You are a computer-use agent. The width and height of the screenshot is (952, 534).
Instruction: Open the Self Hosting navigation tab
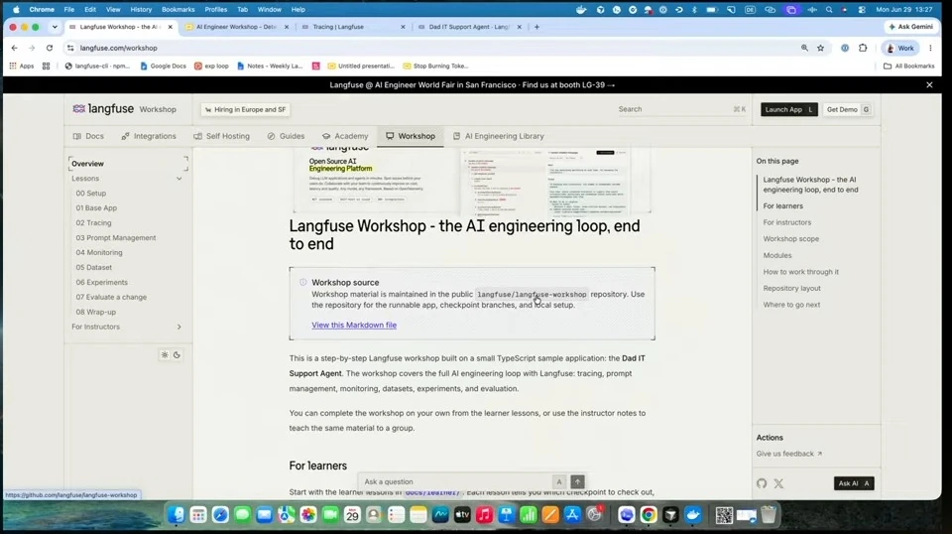[x=221, y=136]
